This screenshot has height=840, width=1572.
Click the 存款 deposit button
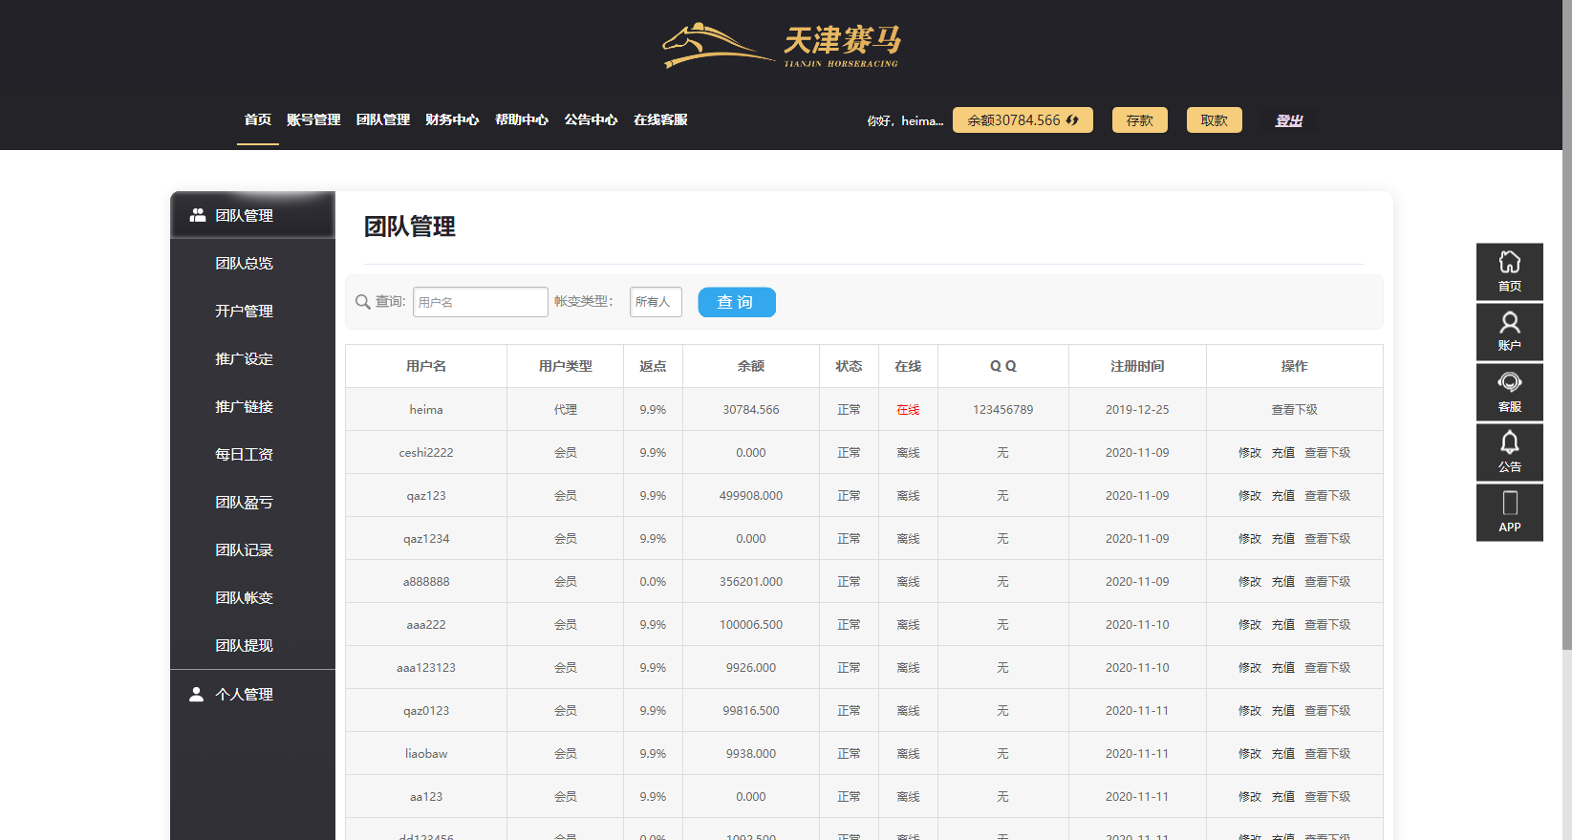pos(1139,120)
